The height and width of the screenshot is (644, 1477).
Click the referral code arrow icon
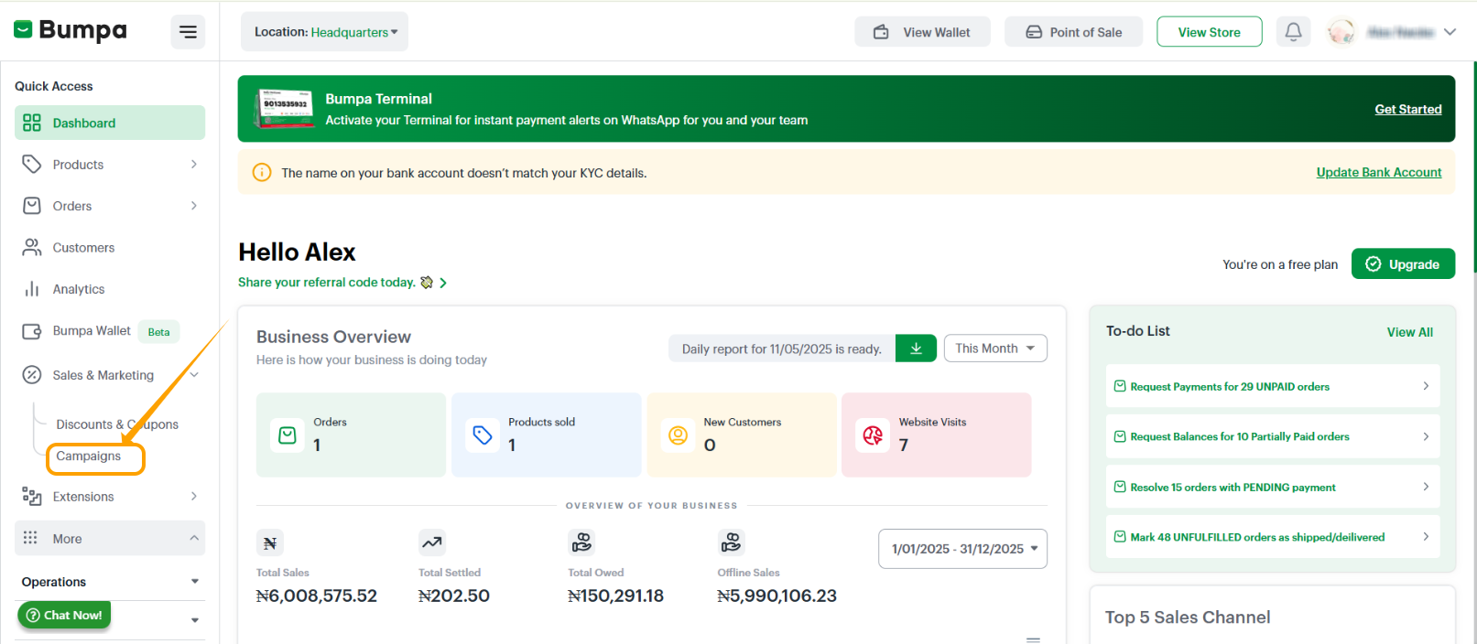point(443,283)
